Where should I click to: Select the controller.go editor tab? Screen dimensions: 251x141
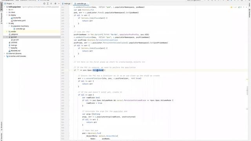click(81, 4)
